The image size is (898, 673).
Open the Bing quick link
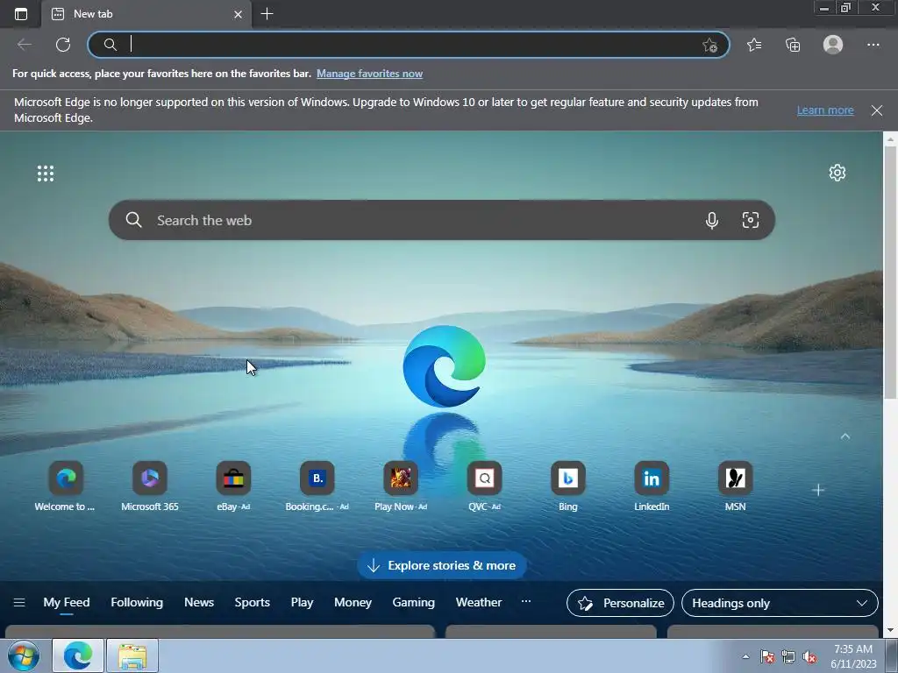(568, 486)
